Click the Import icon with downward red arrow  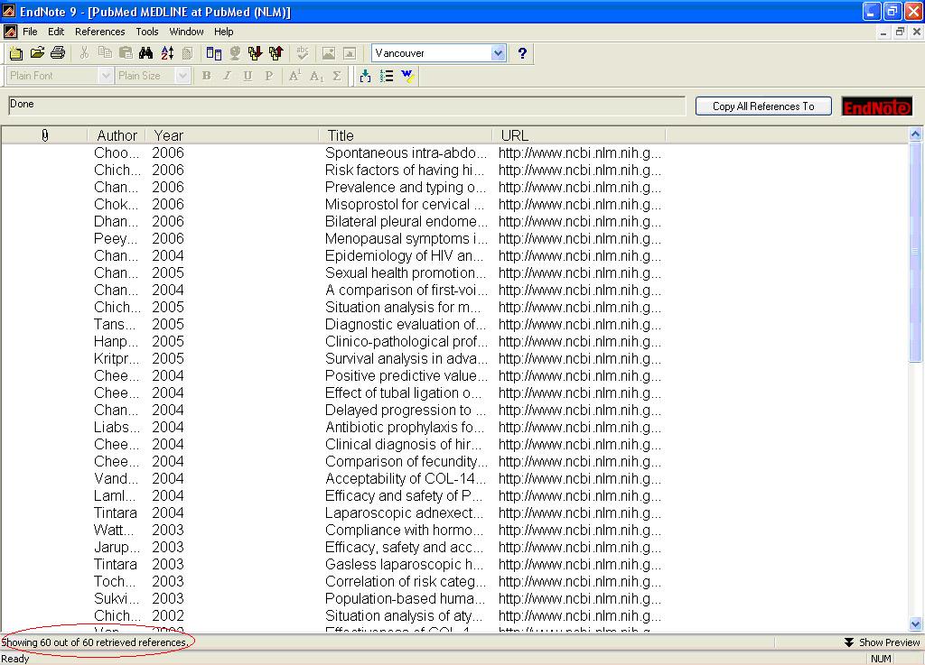coord(255,53)
